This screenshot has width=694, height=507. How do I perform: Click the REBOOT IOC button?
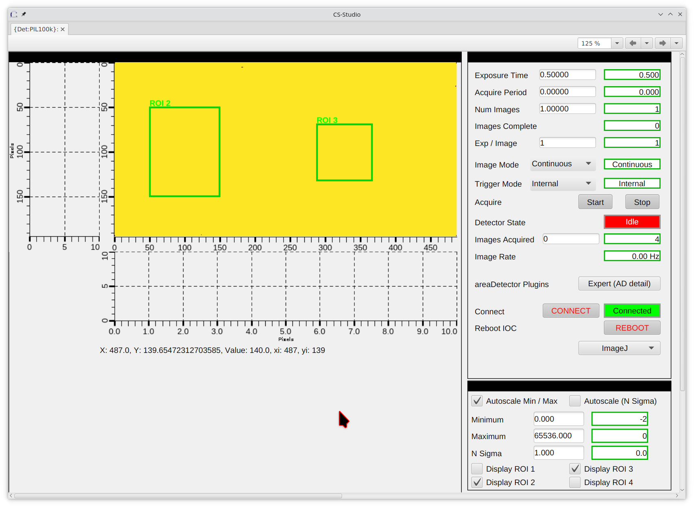pos(632,328)
